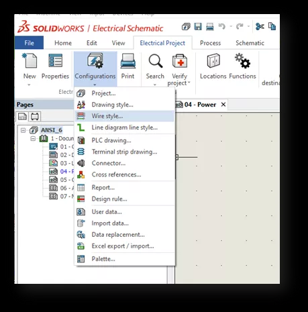Close the 04 - Power document tab

pyautogui.click(x=223, y=105)
